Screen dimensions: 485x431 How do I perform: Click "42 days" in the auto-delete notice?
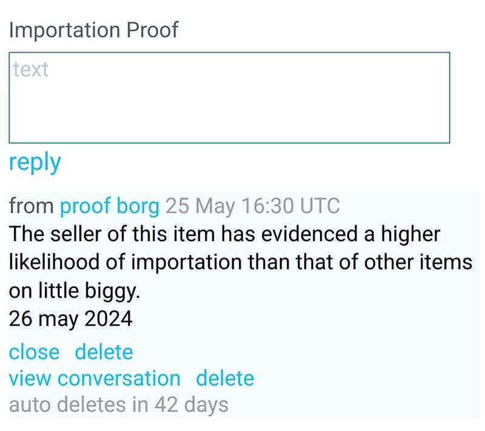[192, 404]
